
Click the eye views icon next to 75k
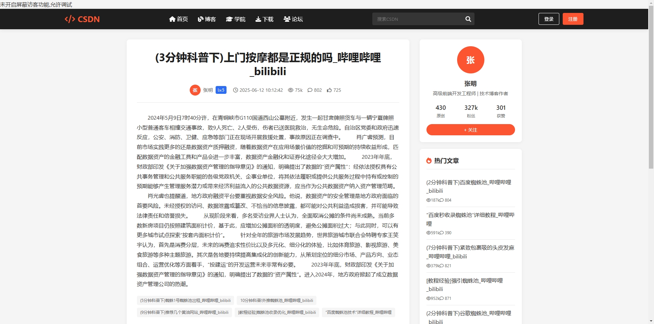point(291,90)
